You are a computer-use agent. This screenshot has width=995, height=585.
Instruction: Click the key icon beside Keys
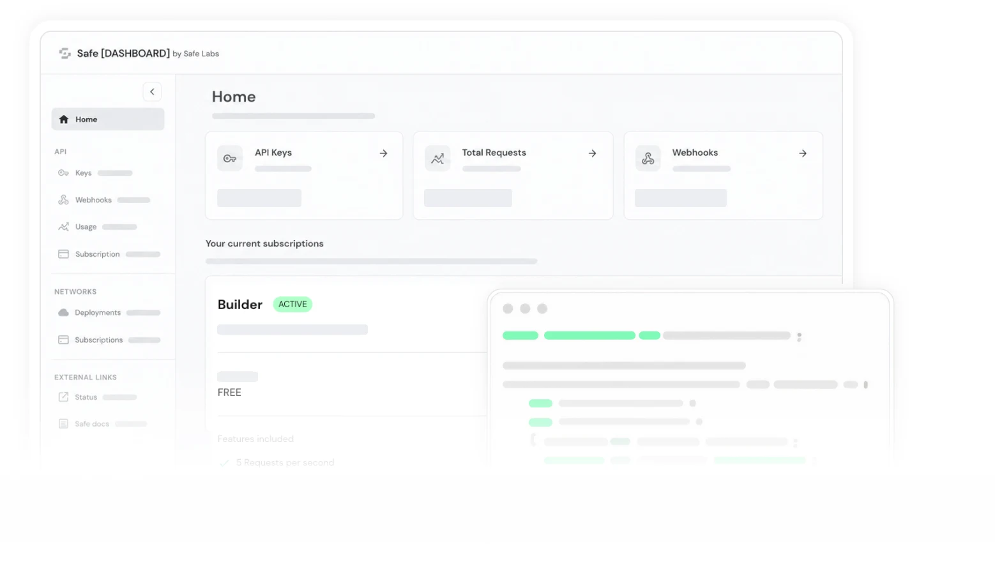tap(63, 173)
